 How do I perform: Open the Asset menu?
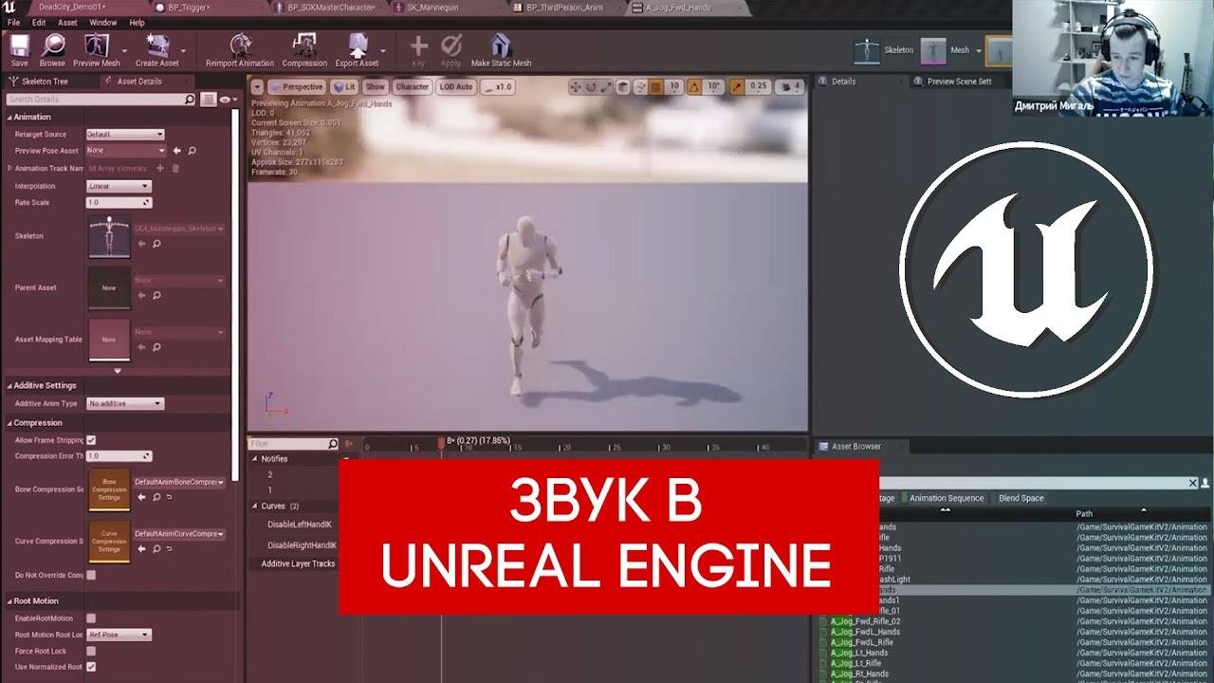pos(67,22)
